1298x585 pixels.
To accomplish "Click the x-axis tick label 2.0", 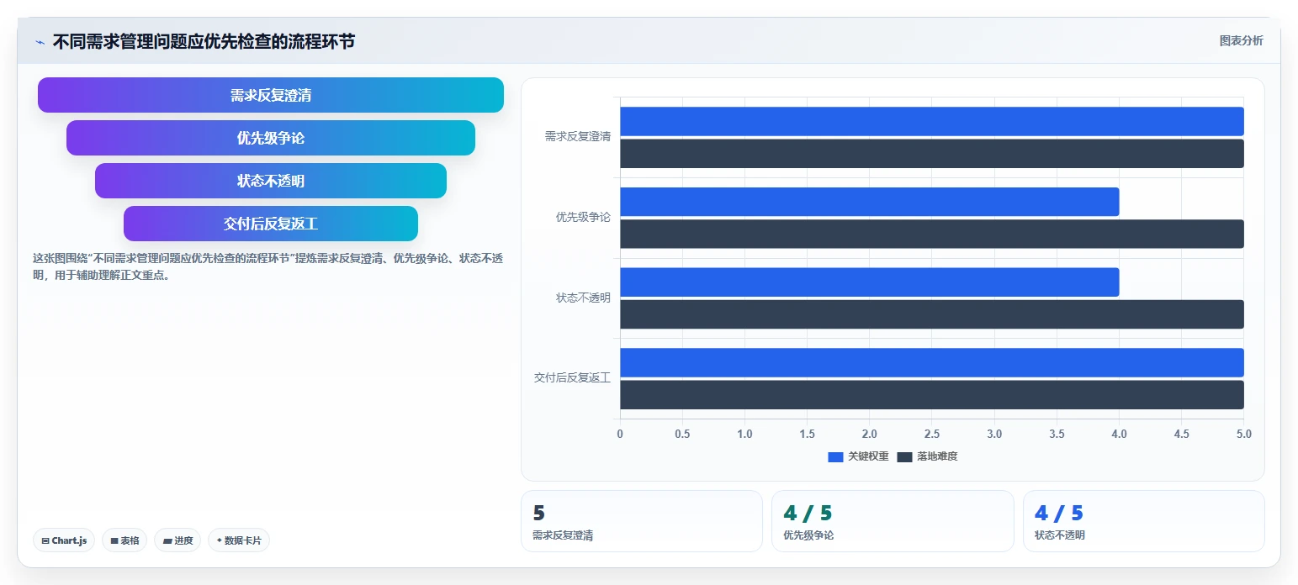I will (870, 435).
